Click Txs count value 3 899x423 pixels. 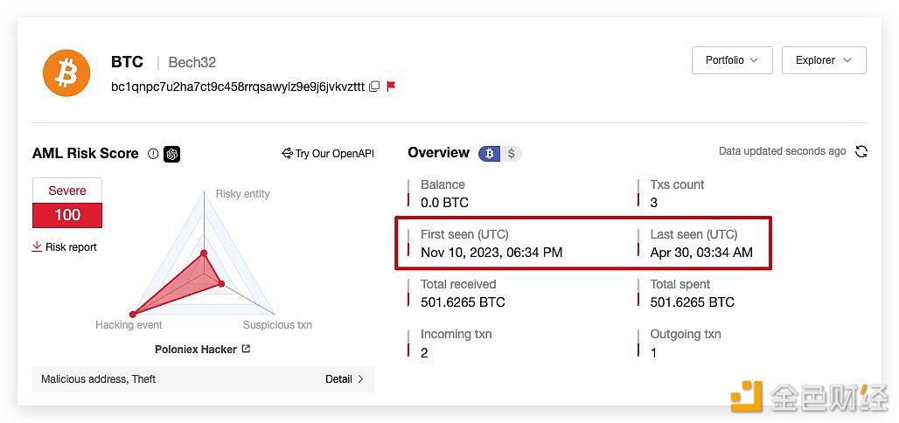coord(653,203)
